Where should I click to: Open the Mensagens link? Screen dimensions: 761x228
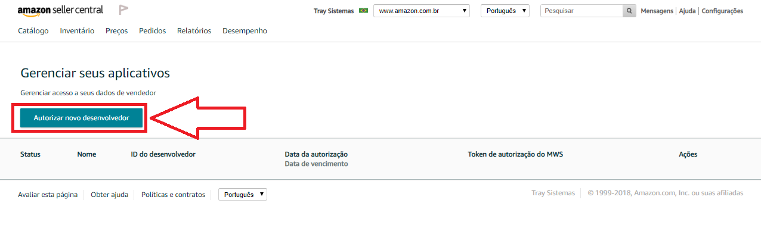coord(657,11)
